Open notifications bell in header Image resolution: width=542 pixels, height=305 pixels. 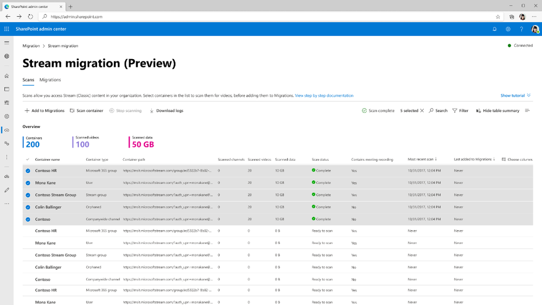[x=495, y=29]
